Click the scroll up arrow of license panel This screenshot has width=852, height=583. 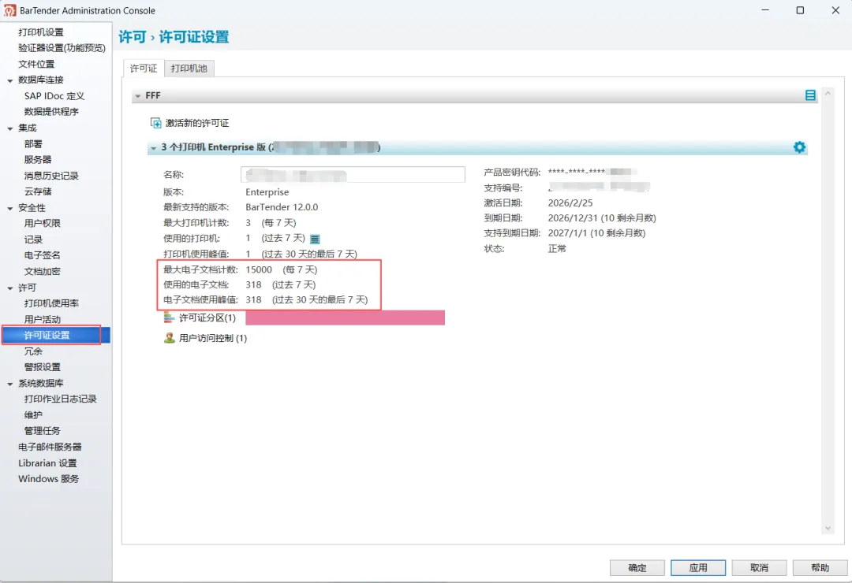point(828,94)
